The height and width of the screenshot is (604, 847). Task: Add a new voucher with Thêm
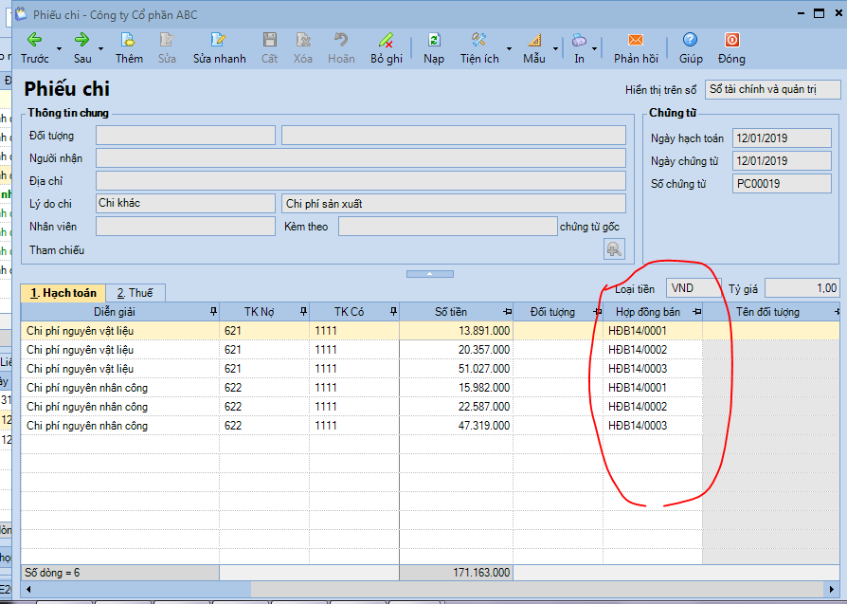(129, 48)
